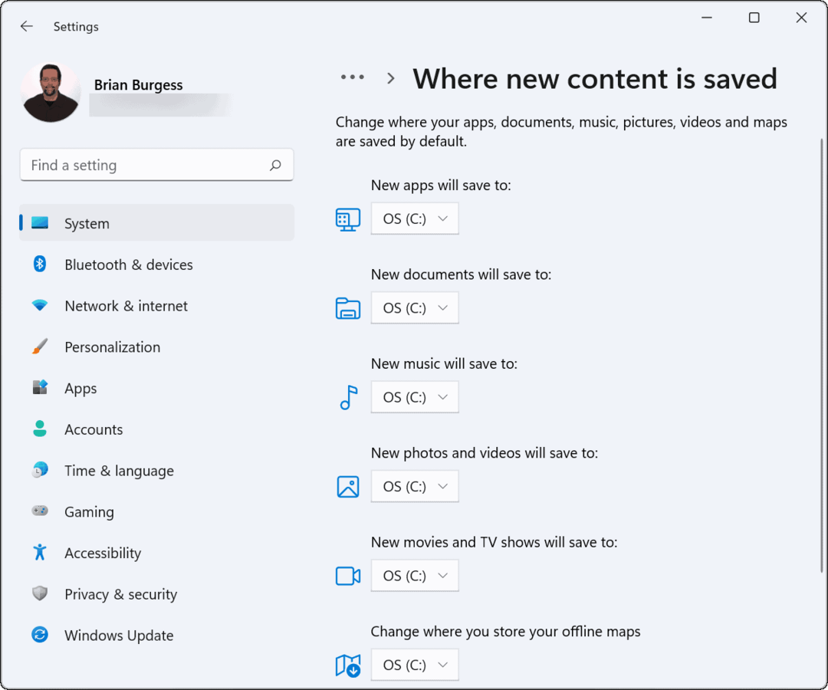
Task: Click the Personalization paintbrush icon
Action: pyautogui.click(x=40, y=347)
